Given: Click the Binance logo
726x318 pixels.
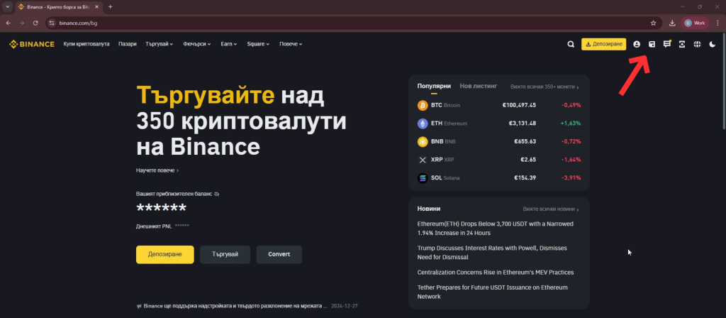Looking at the screenshot, I should pyautogui.click(x=31, y=44).
